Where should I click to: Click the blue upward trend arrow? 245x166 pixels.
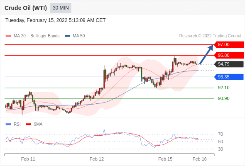point(206,54)
